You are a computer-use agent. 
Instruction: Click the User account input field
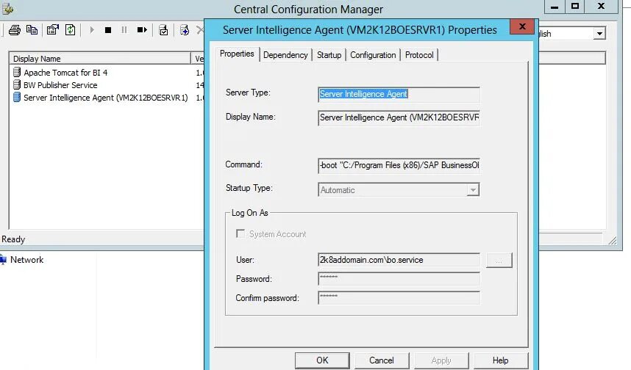[399, 260]
